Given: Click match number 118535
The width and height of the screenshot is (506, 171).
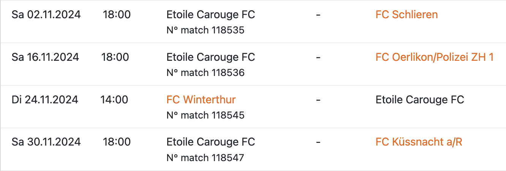Looking at the screenshot, I should (x=205, y=30).
